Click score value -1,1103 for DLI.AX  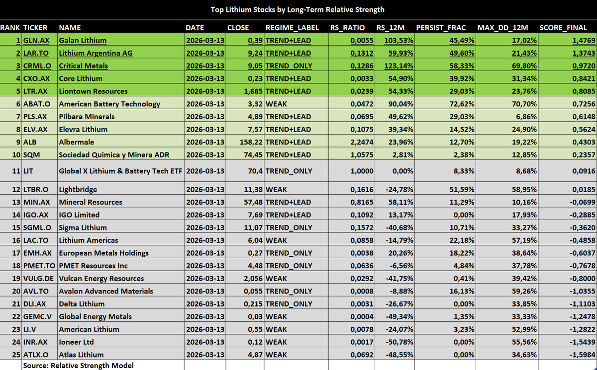583,304
